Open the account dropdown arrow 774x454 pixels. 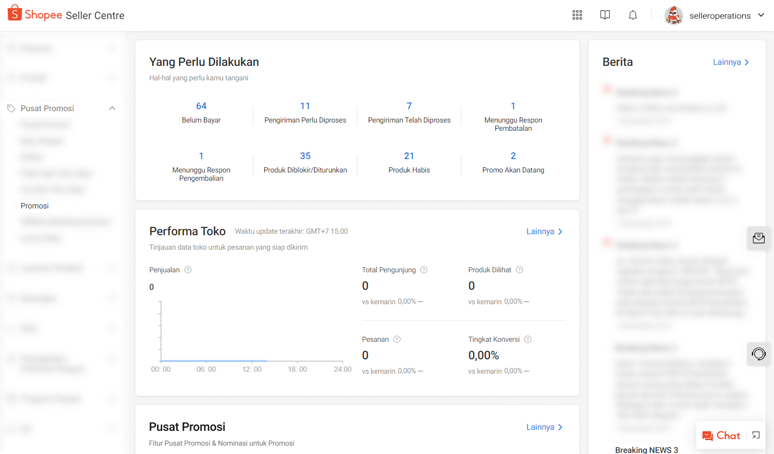click(x=761, y=15)
